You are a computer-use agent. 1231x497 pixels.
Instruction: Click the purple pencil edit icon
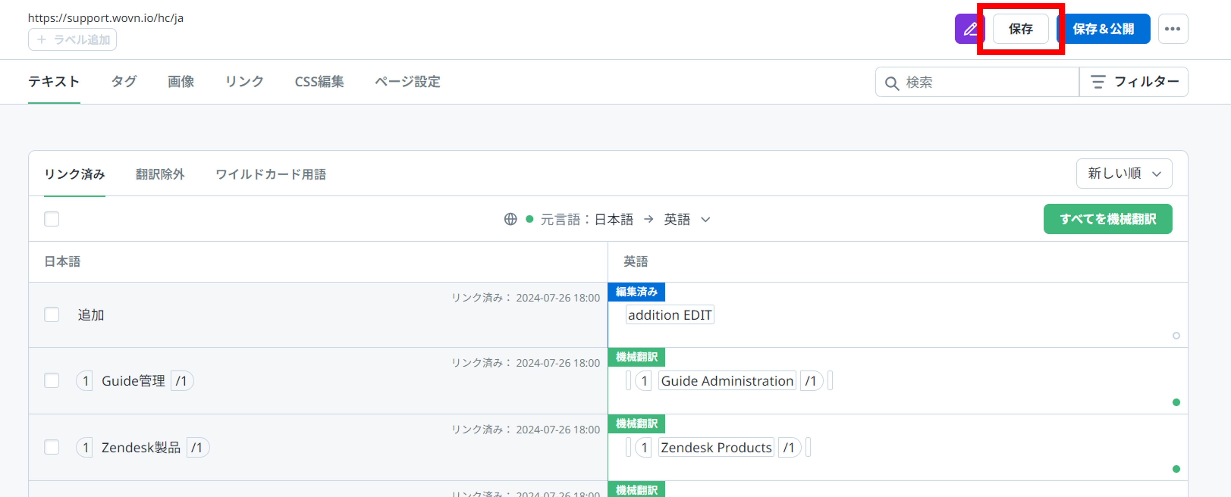click(970, 28)
